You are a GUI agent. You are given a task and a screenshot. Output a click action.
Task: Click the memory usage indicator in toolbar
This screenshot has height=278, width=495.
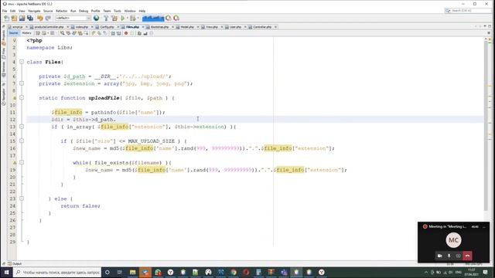point(153,19)
